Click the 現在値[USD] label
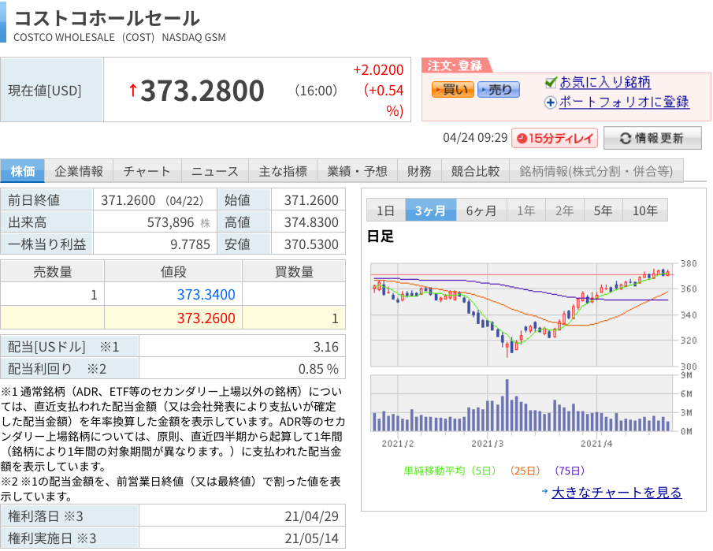713x551 pixels. coord(45,90)
